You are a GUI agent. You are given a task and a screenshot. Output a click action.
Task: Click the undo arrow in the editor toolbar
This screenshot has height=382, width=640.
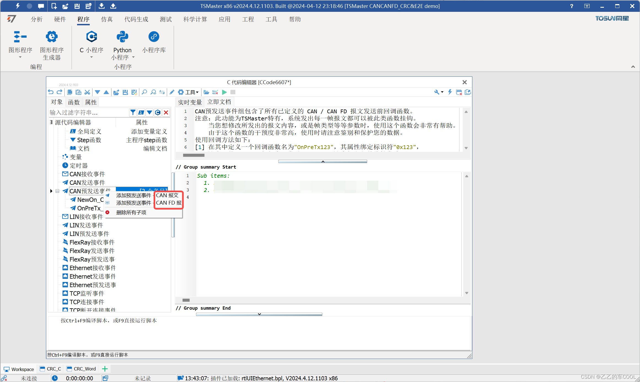click(51, 92)
